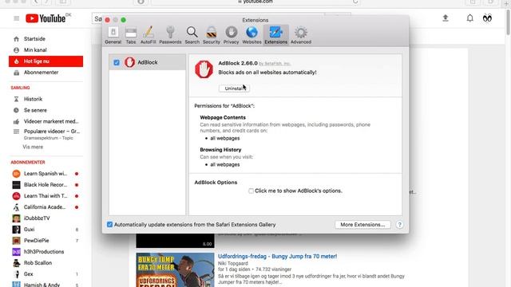Image resolution: width=511 pixels, height=287 pixels.
Task: Open Niki Topgaard channel link
Action: [x=232, y=263]
